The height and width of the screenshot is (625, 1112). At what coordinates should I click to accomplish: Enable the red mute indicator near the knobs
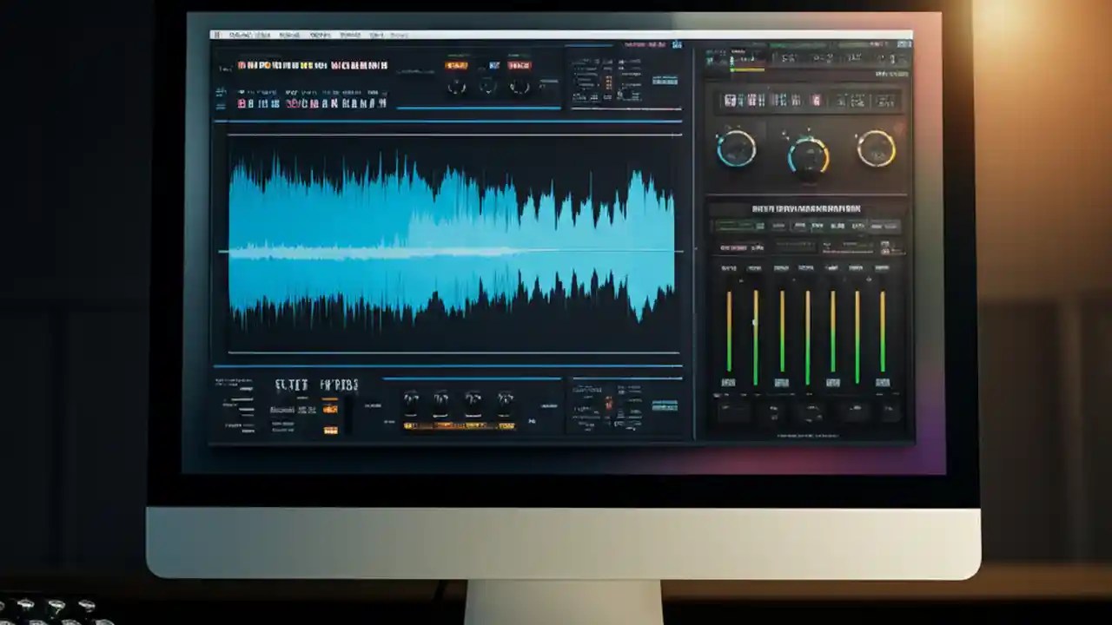pos(520,66)
